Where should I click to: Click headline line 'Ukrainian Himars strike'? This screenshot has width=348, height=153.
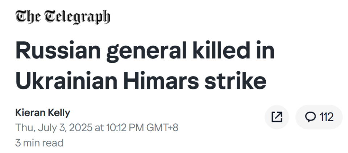[x=141, y=81]
